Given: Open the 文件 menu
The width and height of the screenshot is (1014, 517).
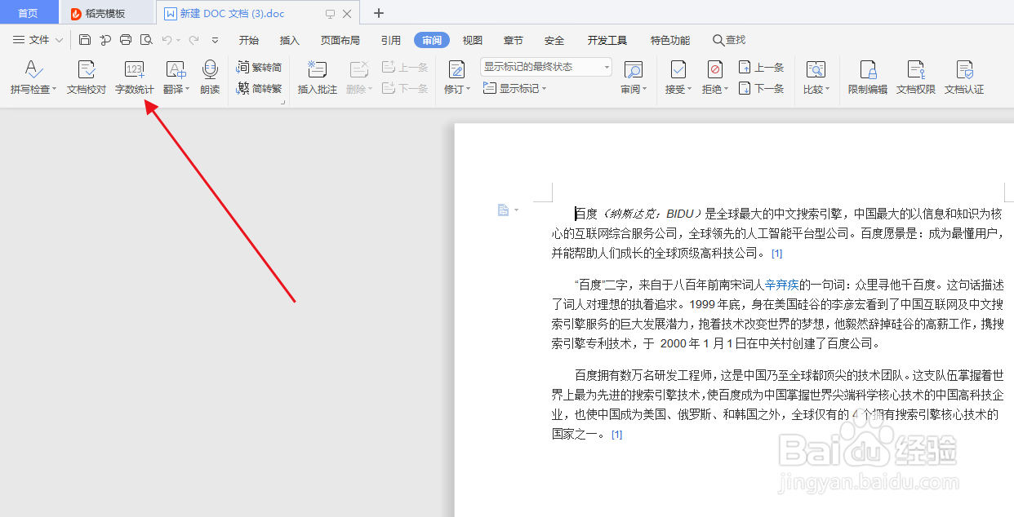Looking at the screenshot, I should (x=38, y=39).
